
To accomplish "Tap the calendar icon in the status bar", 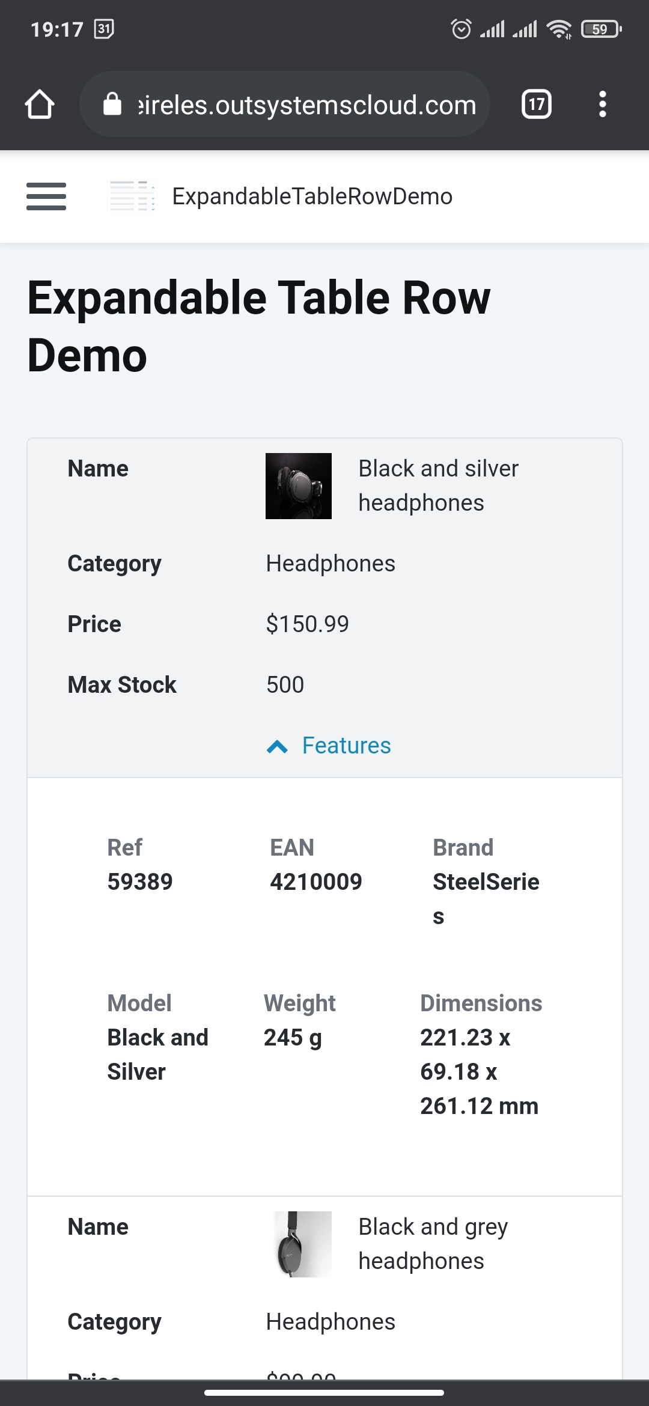I will click(x=104, y=29).
